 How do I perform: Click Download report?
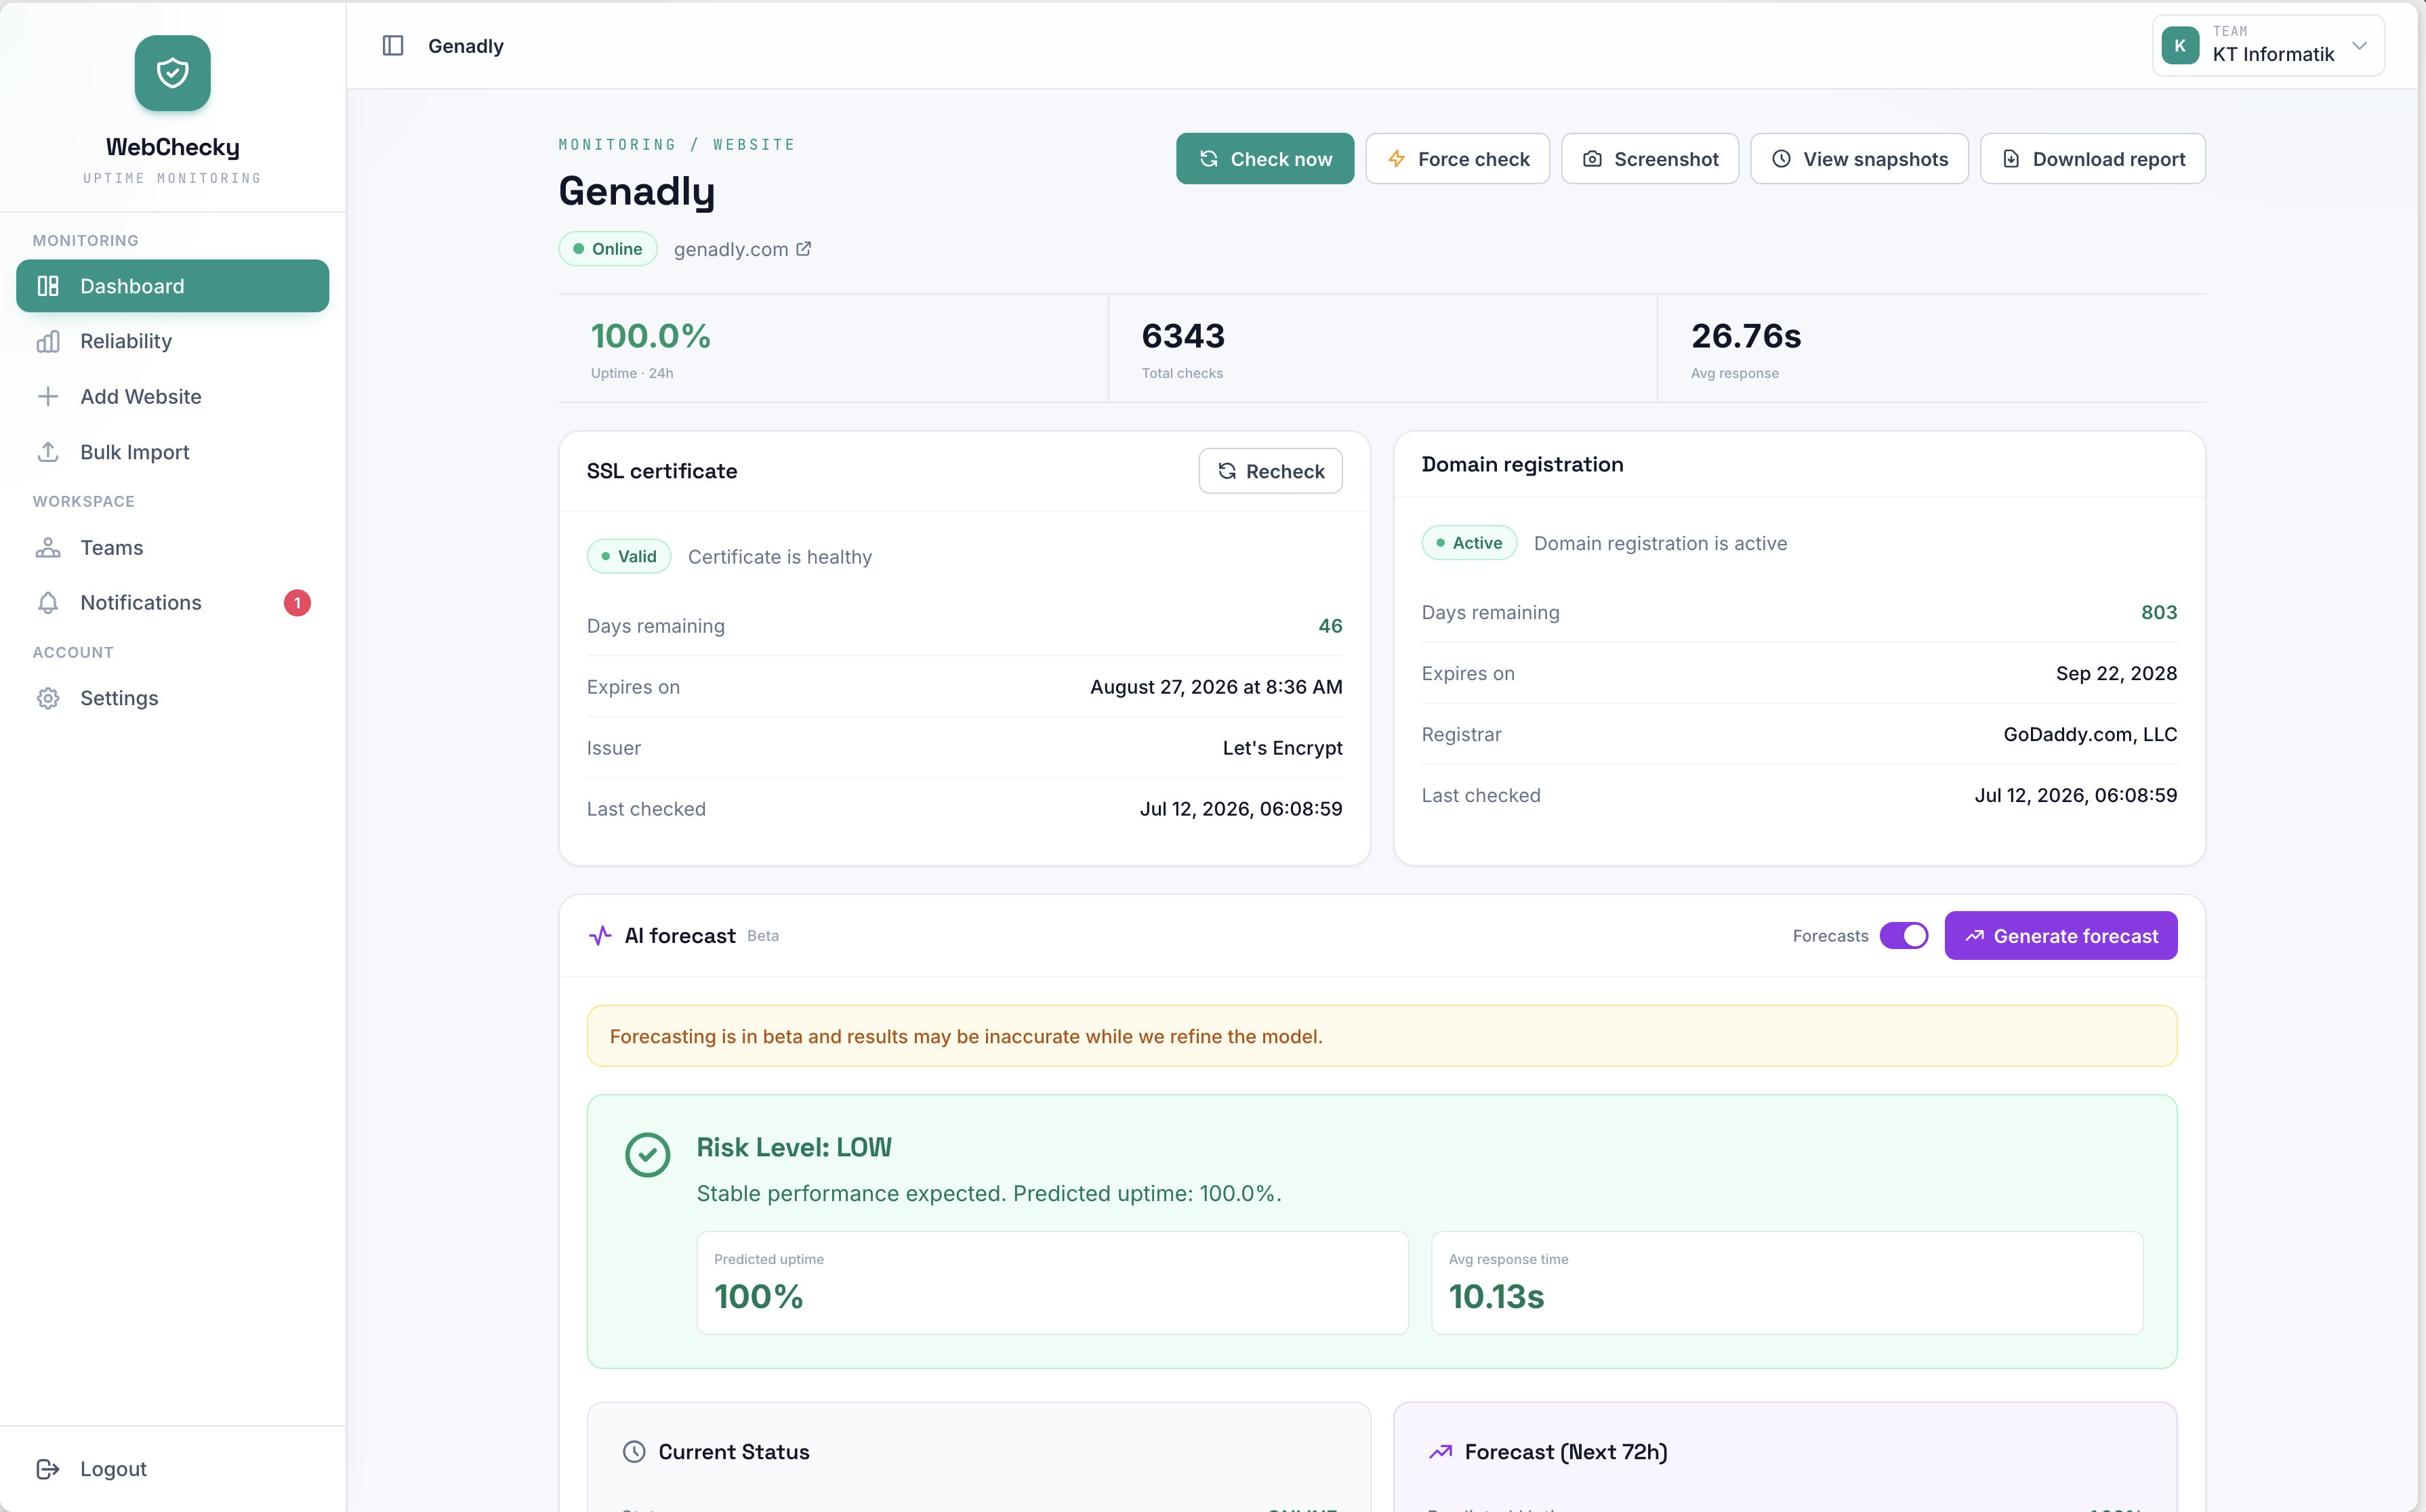click(x=2093, y=159)
